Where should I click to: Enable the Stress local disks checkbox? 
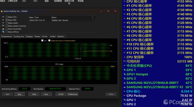(7, 29)
